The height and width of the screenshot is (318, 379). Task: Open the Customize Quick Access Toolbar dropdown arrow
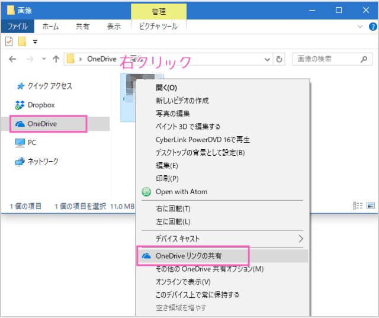click(36, 42)
